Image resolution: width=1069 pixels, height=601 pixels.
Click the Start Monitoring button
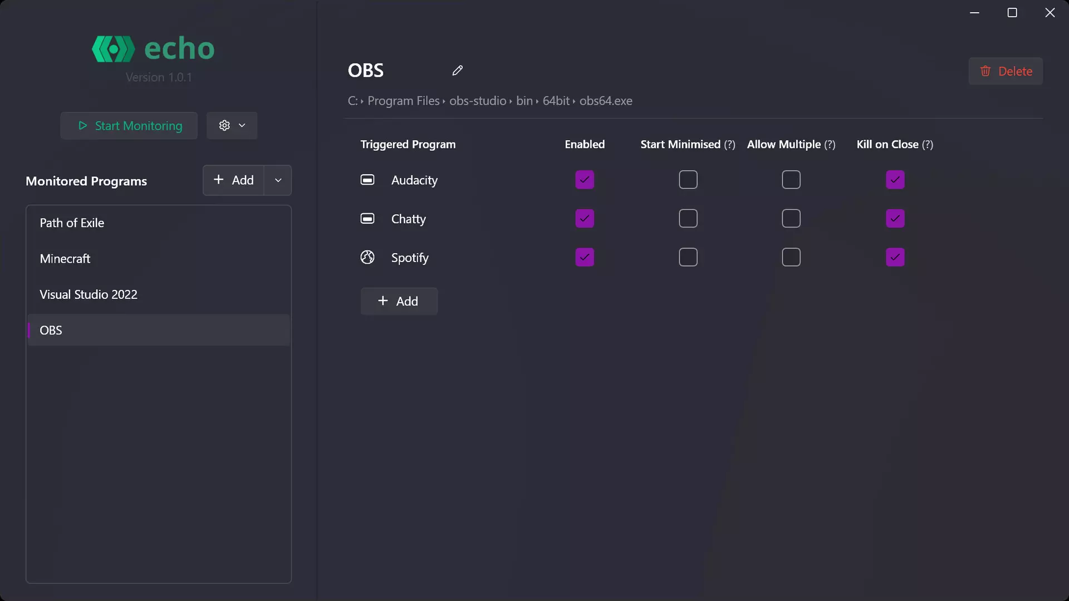129,126
